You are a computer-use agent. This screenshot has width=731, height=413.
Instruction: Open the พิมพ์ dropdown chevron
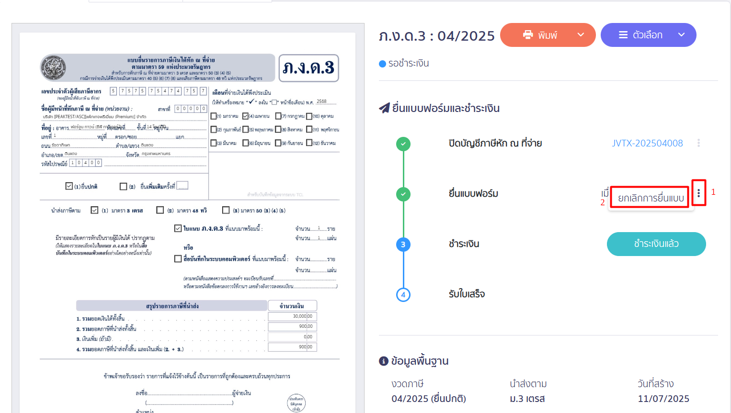(581, 34)
